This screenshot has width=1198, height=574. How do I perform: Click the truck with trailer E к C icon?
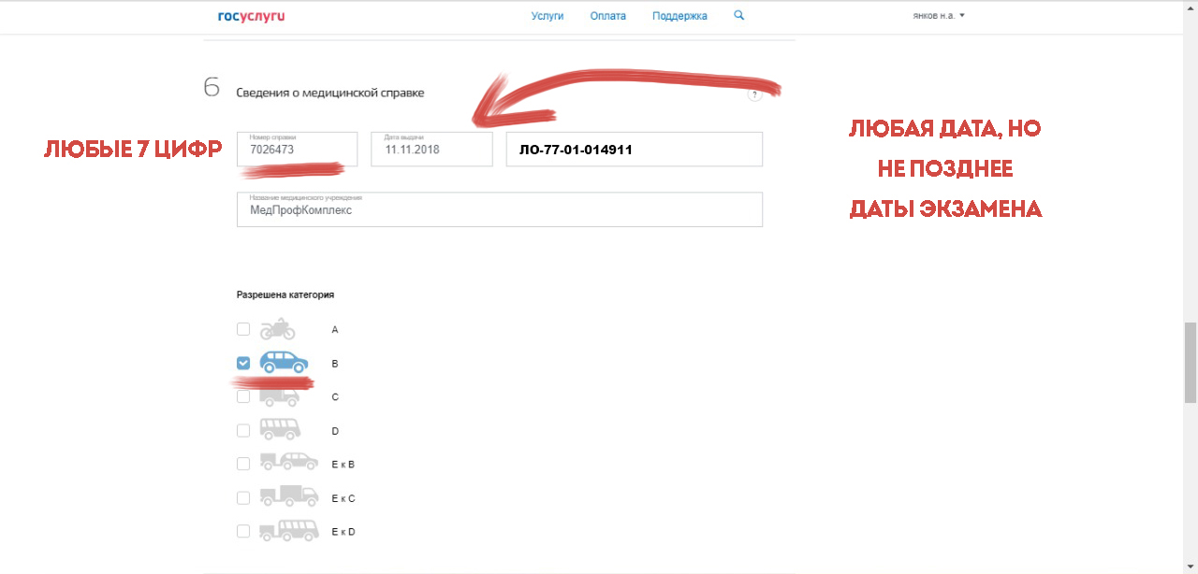(288, 497)
